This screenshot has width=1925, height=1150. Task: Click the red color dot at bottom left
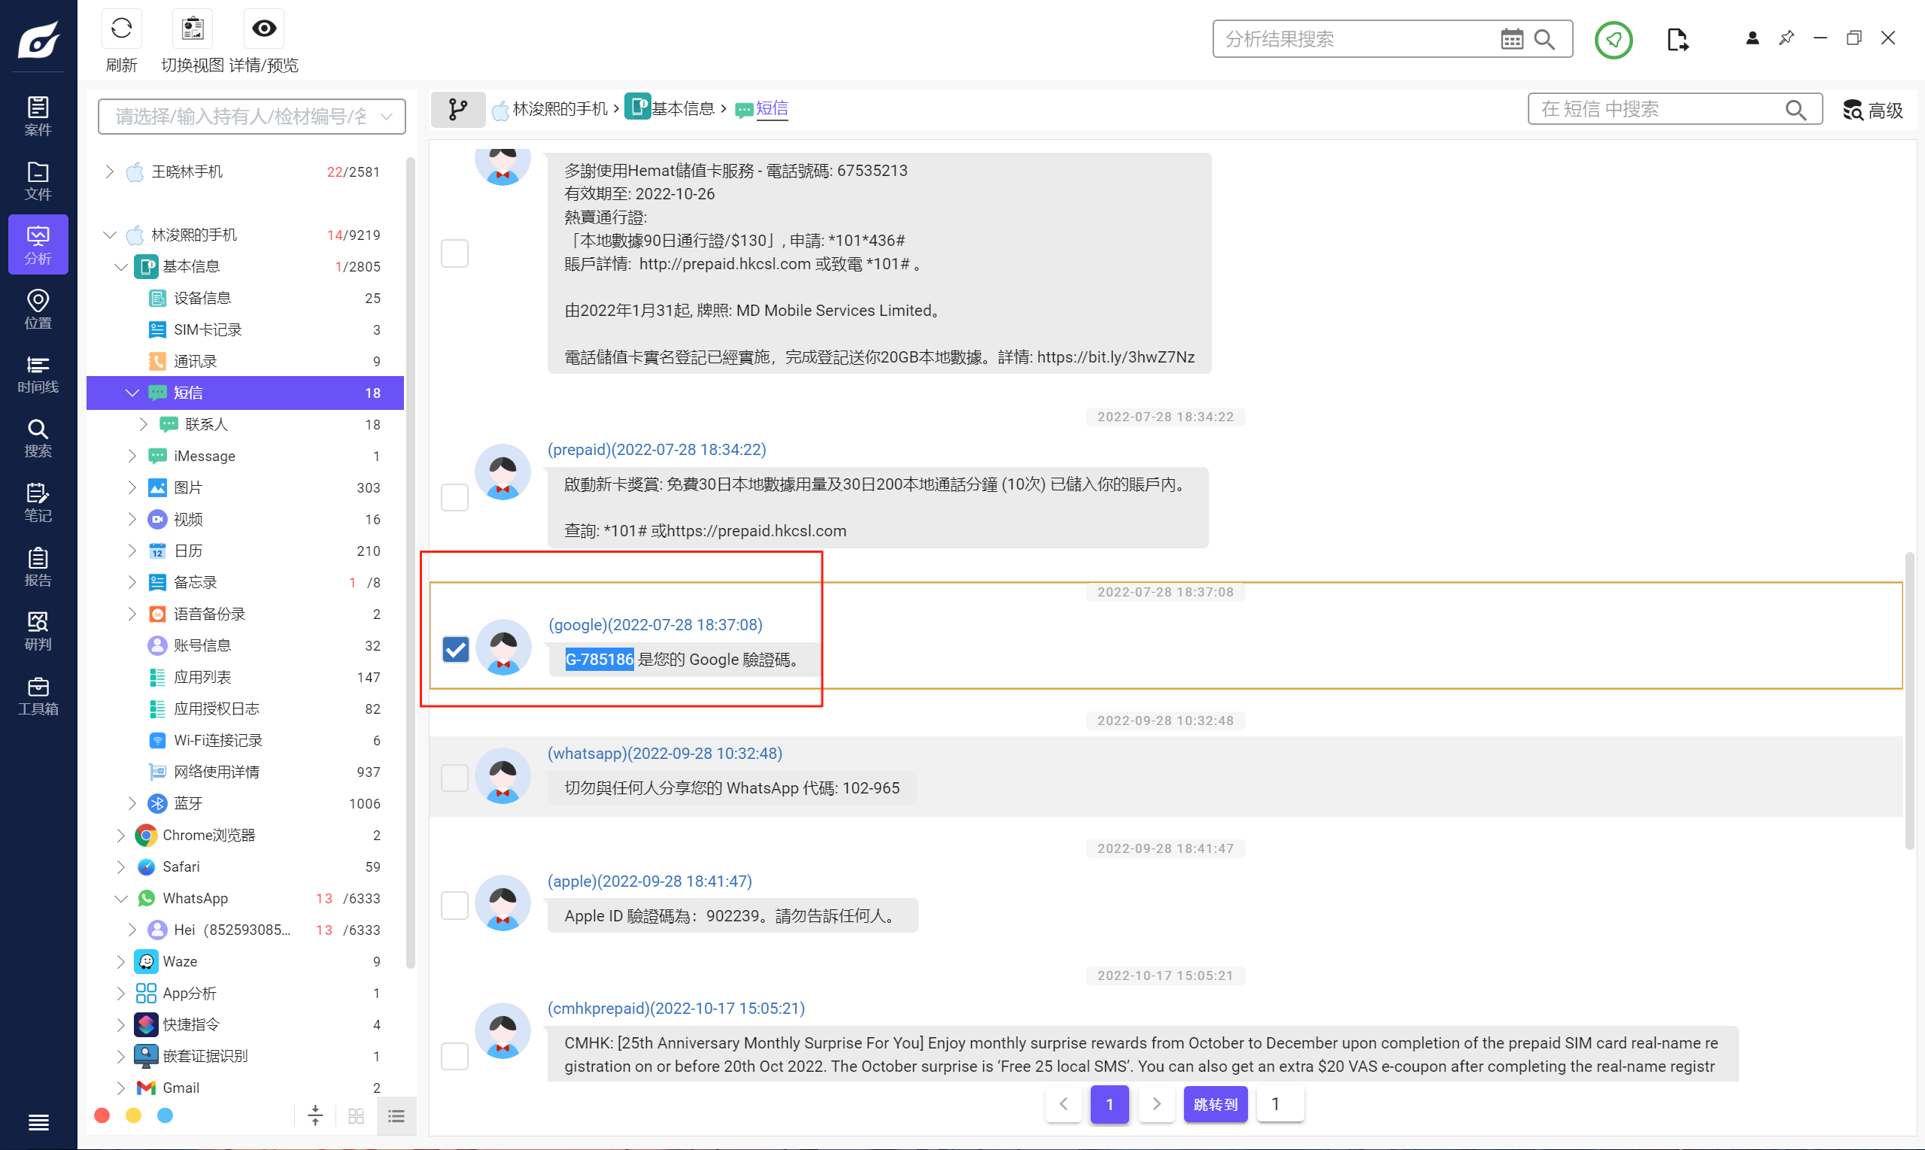(102, 1115)
